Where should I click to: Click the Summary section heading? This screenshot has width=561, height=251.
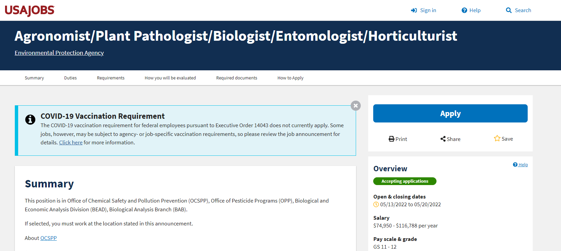tap(49, 184)
